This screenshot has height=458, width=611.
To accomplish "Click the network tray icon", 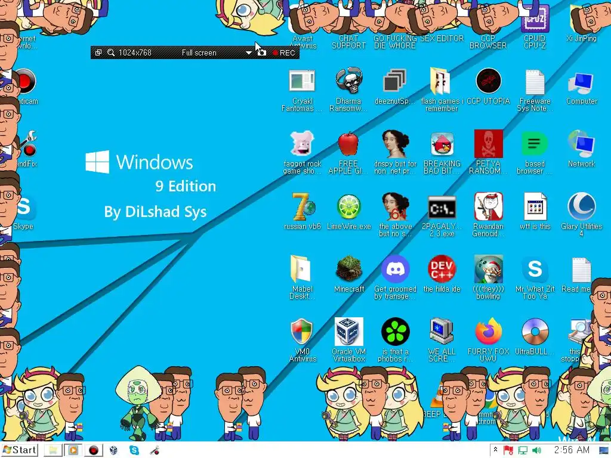I will tap(522, 451).
